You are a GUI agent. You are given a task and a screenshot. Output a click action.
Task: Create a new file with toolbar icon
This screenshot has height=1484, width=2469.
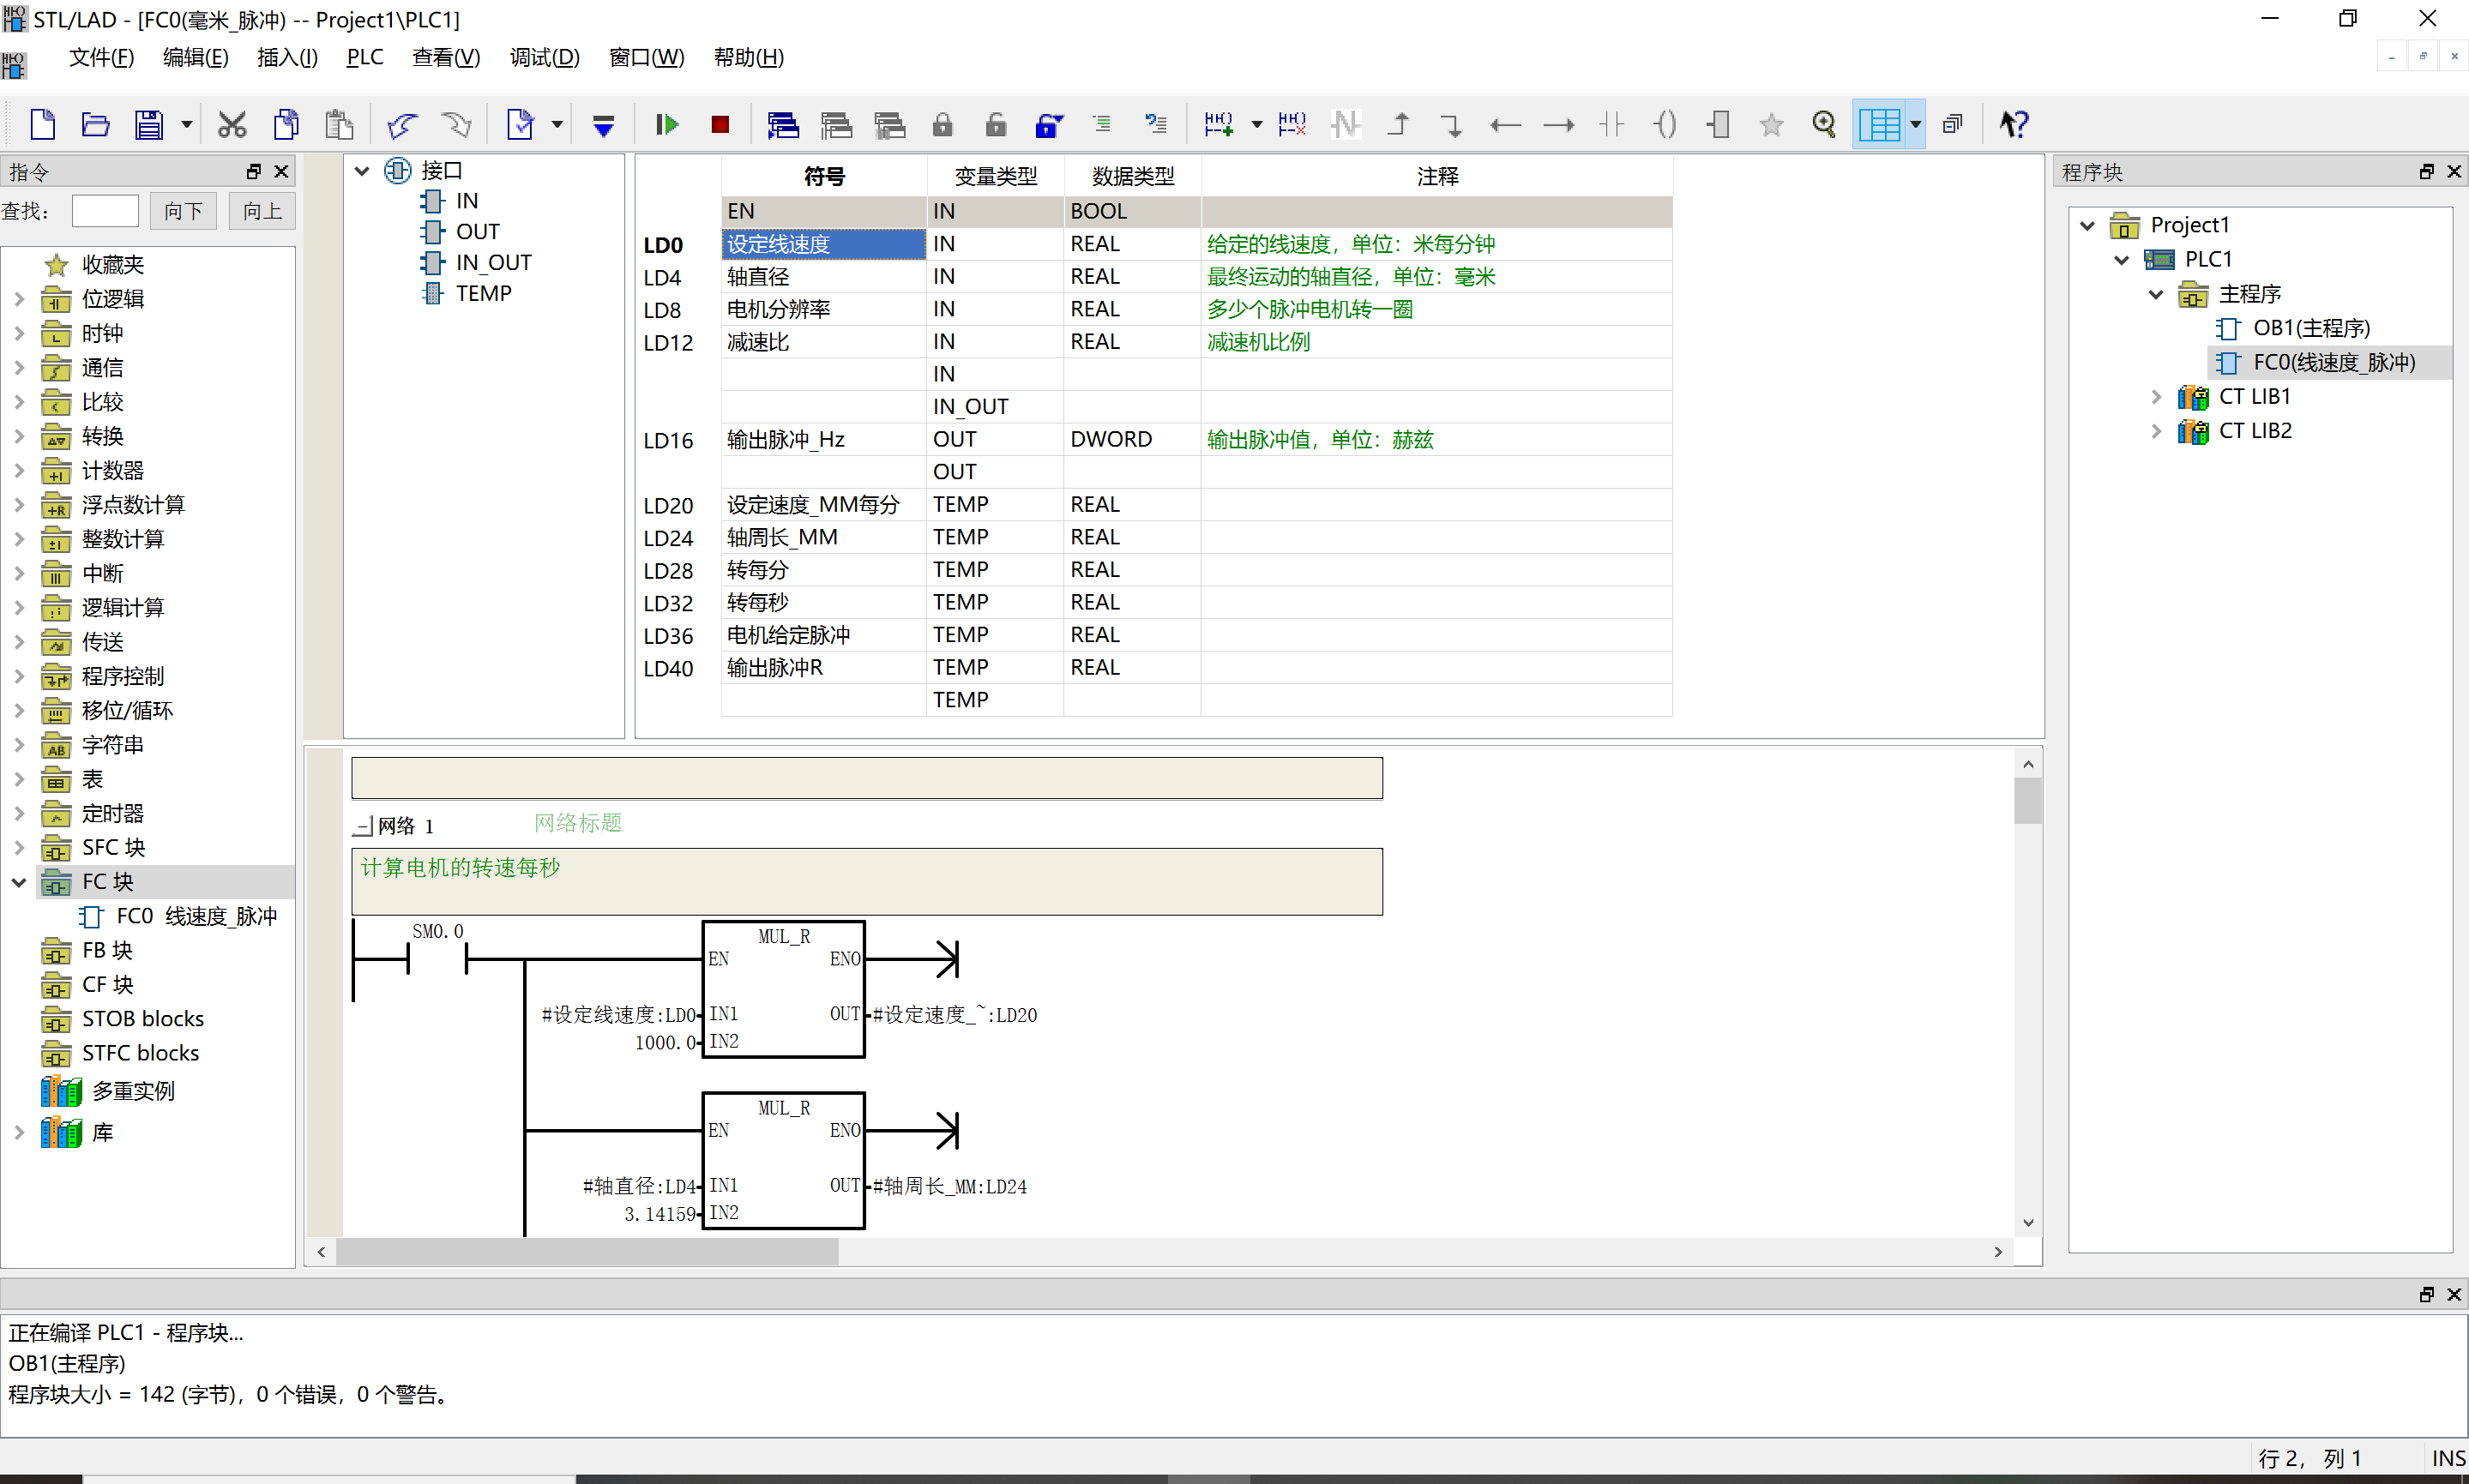click(x=42, y=124)
